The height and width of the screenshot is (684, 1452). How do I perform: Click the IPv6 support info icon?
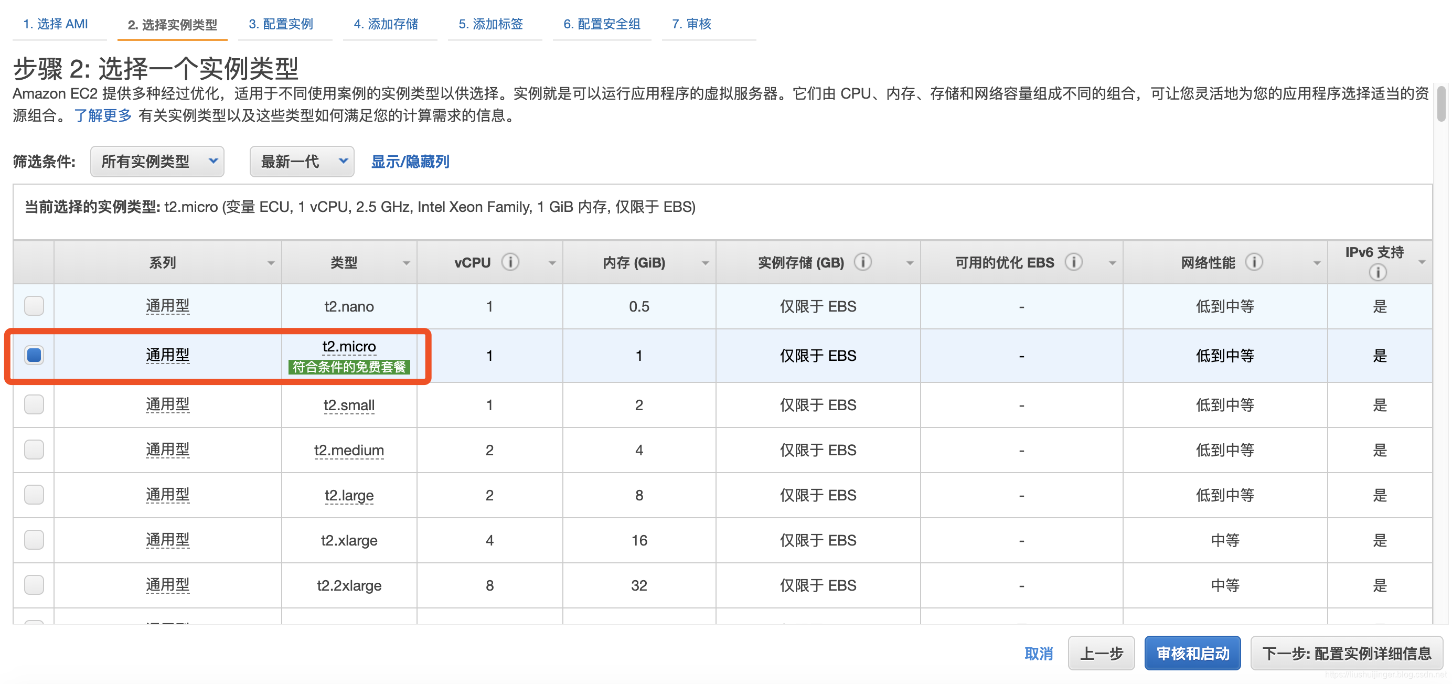click(x=1377, y=273)
